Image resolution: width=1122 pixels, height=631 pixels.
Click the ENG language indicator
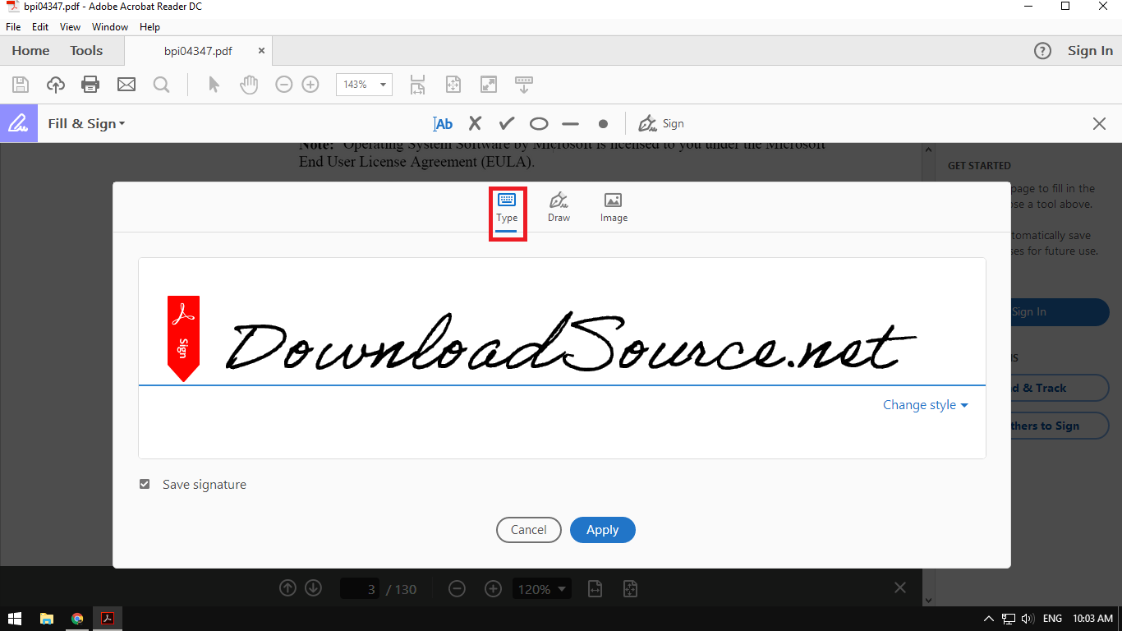click(1053, 619)
